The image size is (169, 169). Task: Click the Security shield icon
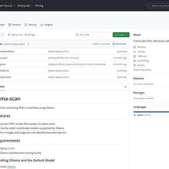pyautogui.click(x=26, y=25)
